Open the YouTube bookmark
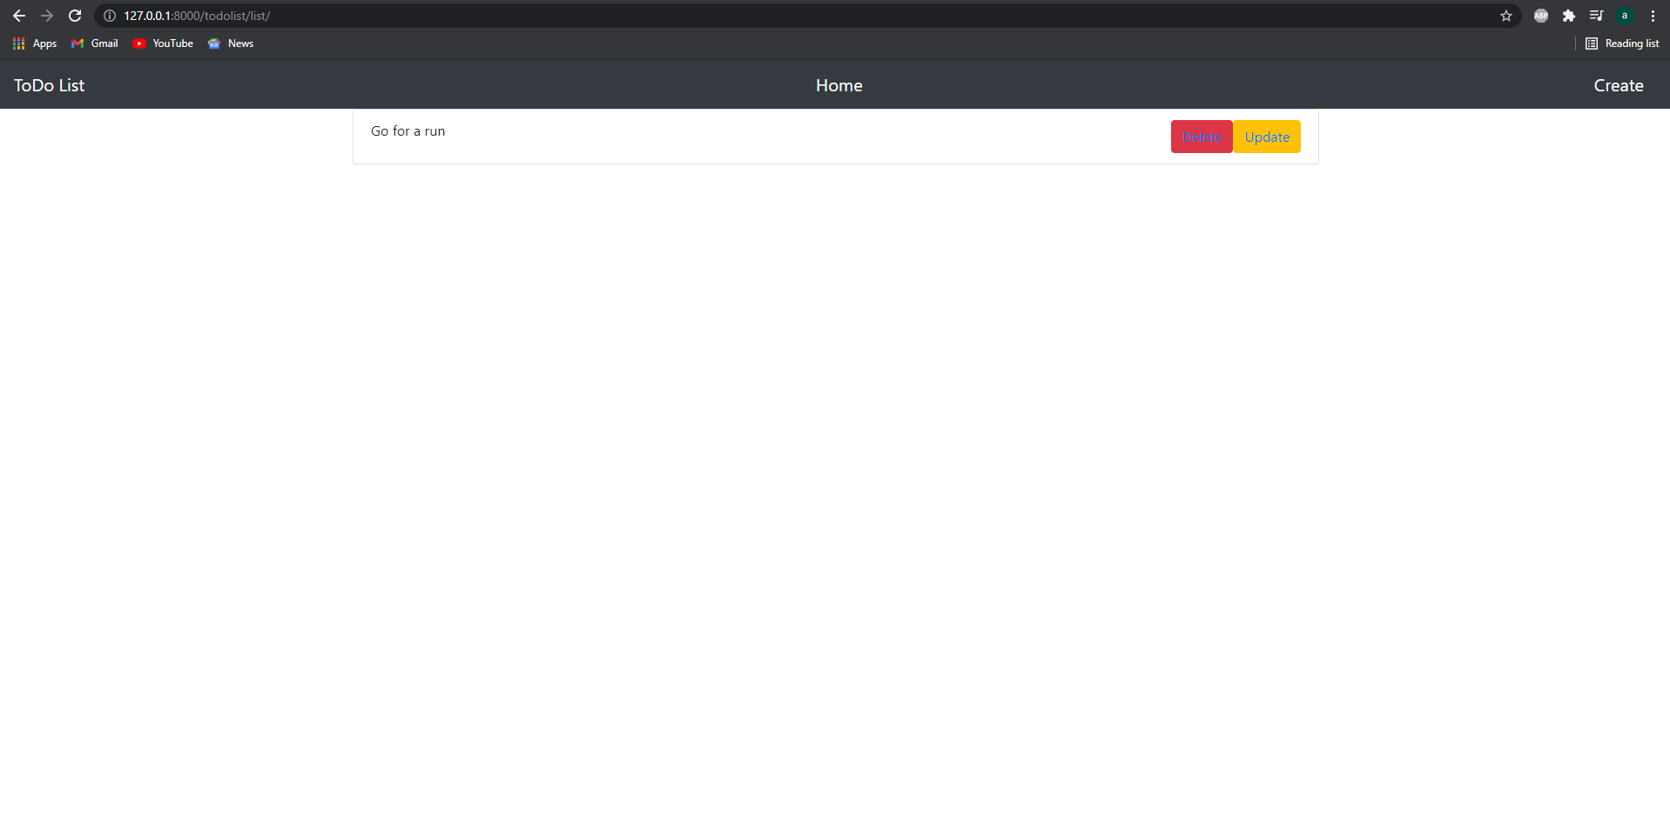Screen dimensions: 1670x815 163,43
